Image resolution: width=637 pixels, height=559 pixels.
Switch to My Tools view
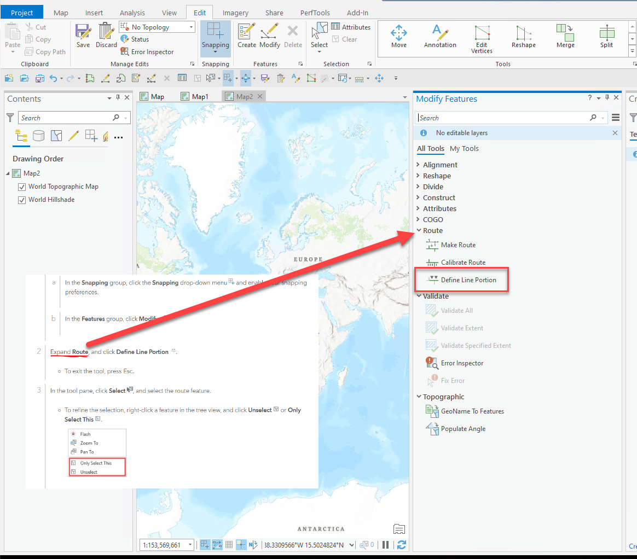[x=465, y=148]
